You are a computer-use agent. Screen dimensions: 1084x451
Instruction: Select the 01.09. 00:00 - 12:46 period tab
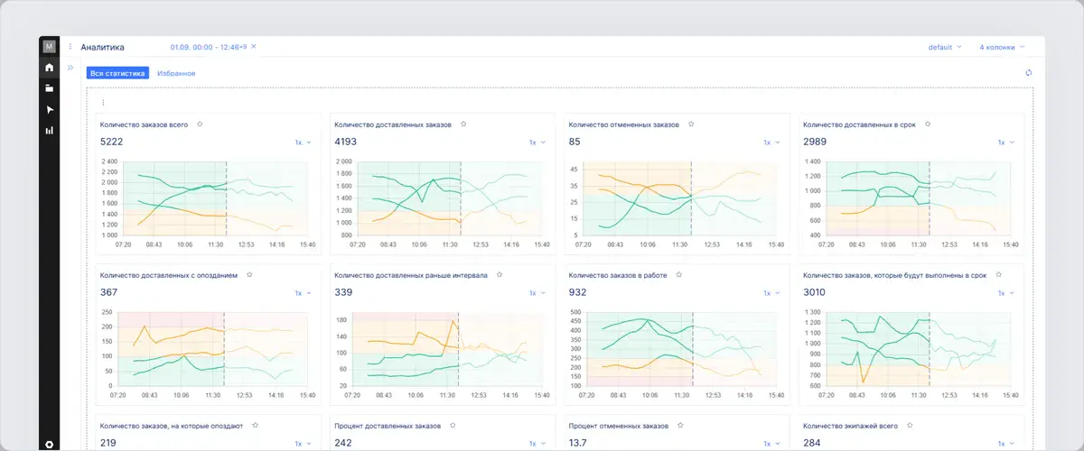coord(209,46)
